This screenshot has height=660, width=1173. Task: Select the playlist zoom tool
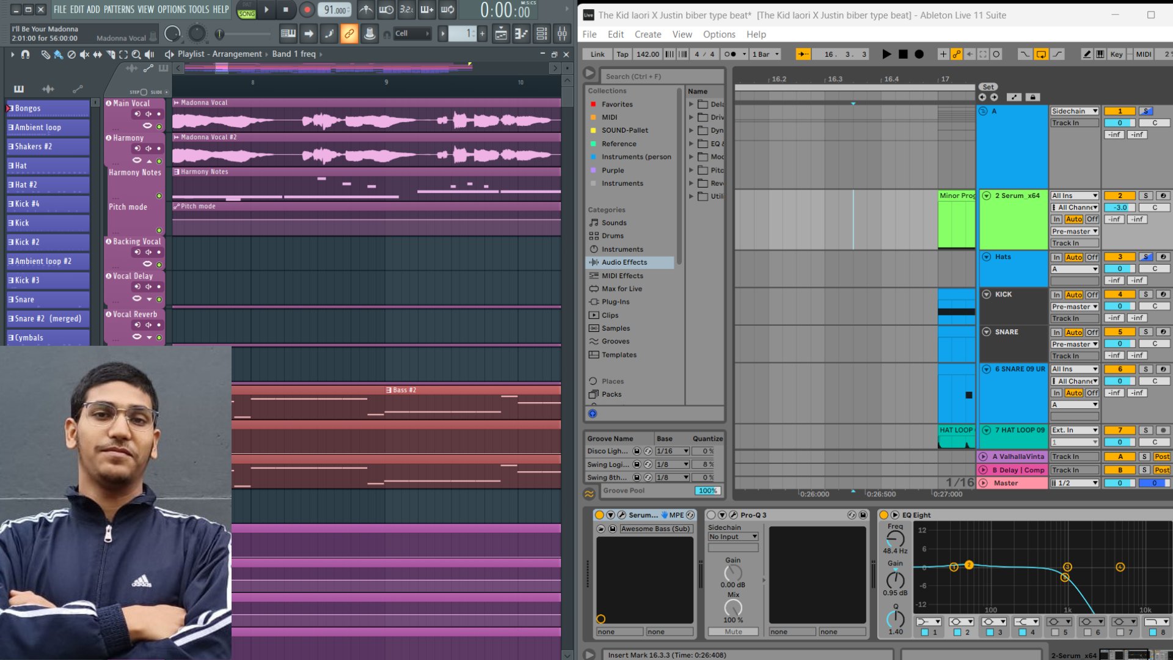136,54
